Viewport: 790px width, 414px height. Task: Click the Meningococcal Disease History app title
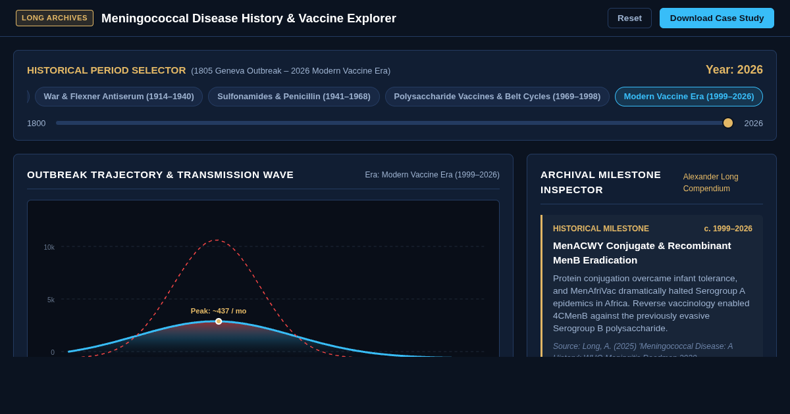coord(249,18)
